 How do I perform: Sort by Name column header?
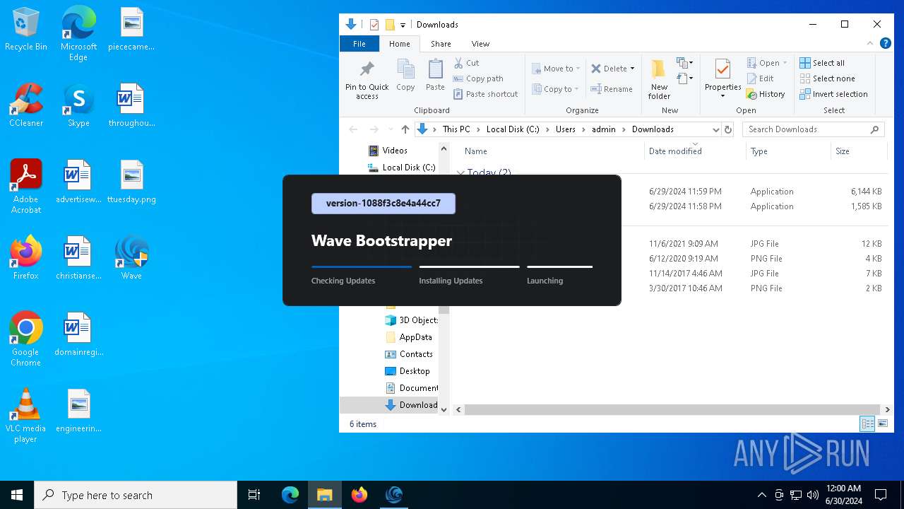[552, 151]
